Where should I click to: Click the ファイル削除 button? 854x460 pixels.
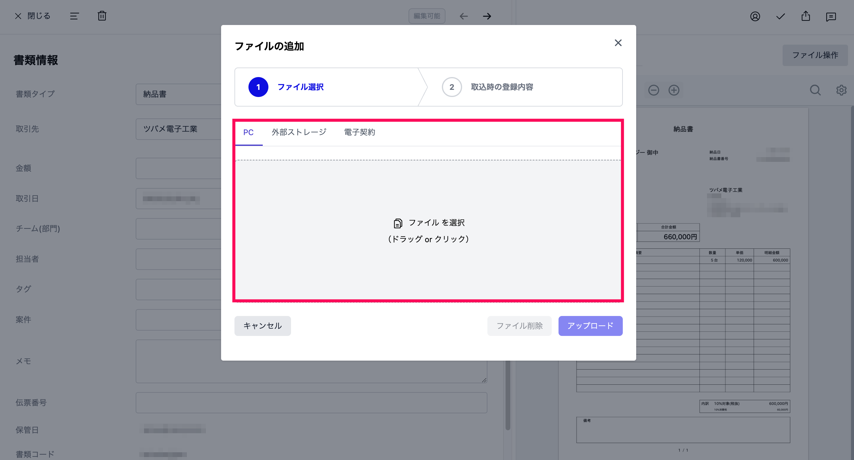[x=519, y=326]
